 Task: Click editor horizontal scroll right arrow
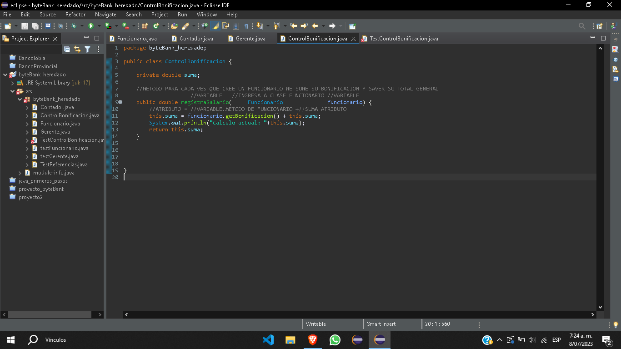(593, 314)
